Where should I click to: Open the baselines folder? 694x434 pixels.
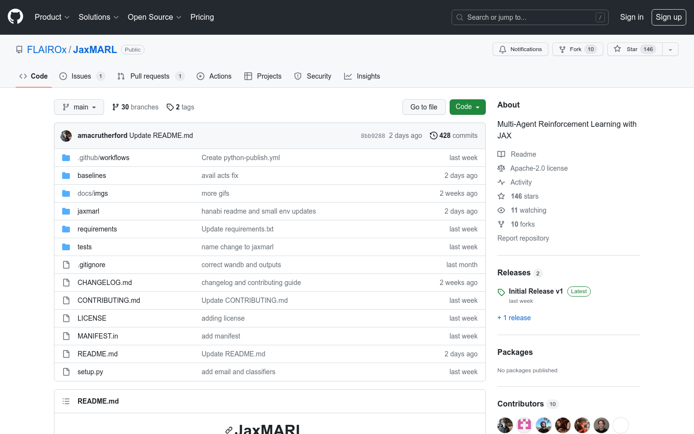[x=92, y=176]
